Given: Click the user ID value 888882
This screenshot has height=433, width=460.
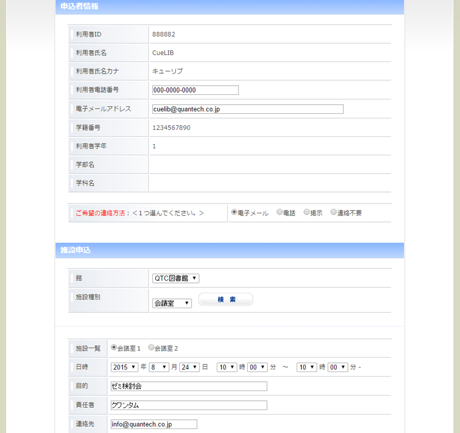Looking at the screenshot, I should 164,35.
